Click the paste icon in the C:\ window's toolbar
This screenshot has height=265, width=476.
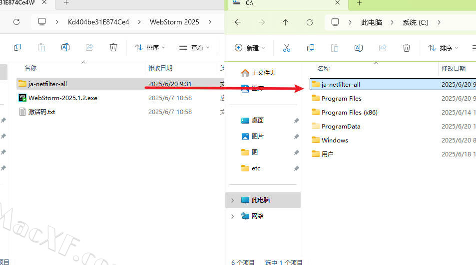[x=335, y=48]
